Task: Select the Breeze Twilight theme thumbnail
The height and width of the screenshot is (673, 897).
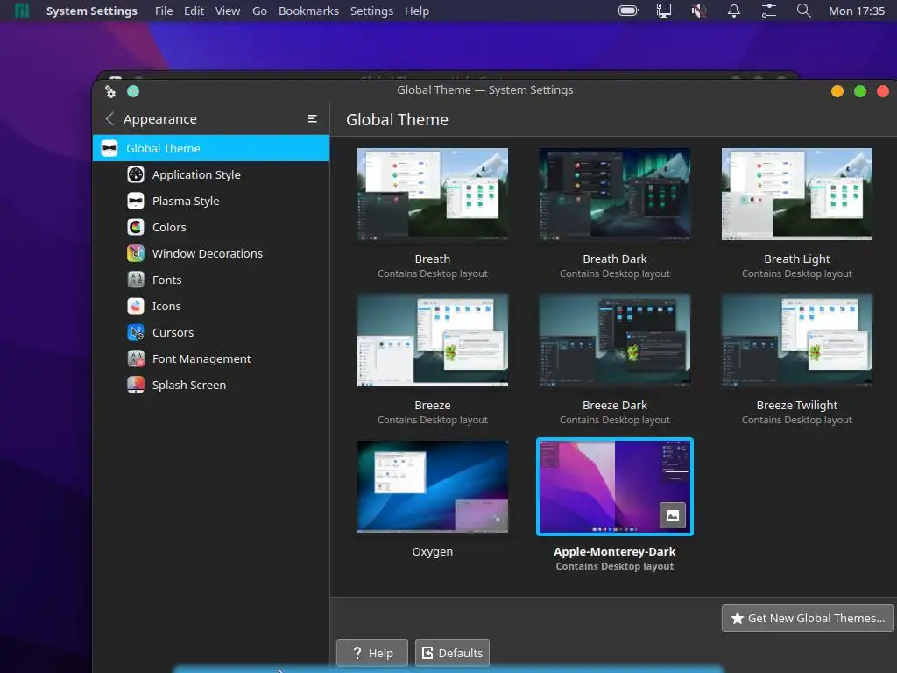Action: [797, 341]
